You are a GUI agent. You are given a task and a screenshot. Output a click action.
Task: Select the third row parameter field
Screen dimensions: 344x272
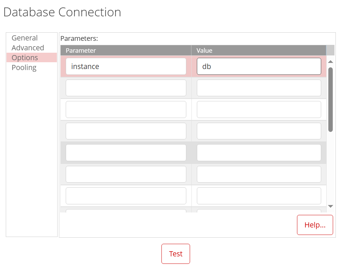(126, 109)
